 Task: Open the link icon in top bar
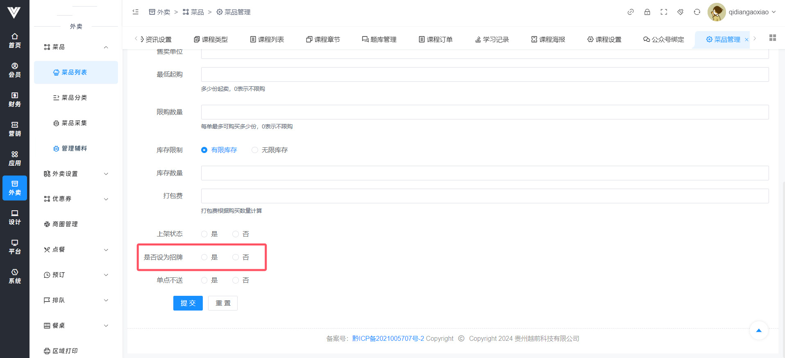[x=631, y=12]
